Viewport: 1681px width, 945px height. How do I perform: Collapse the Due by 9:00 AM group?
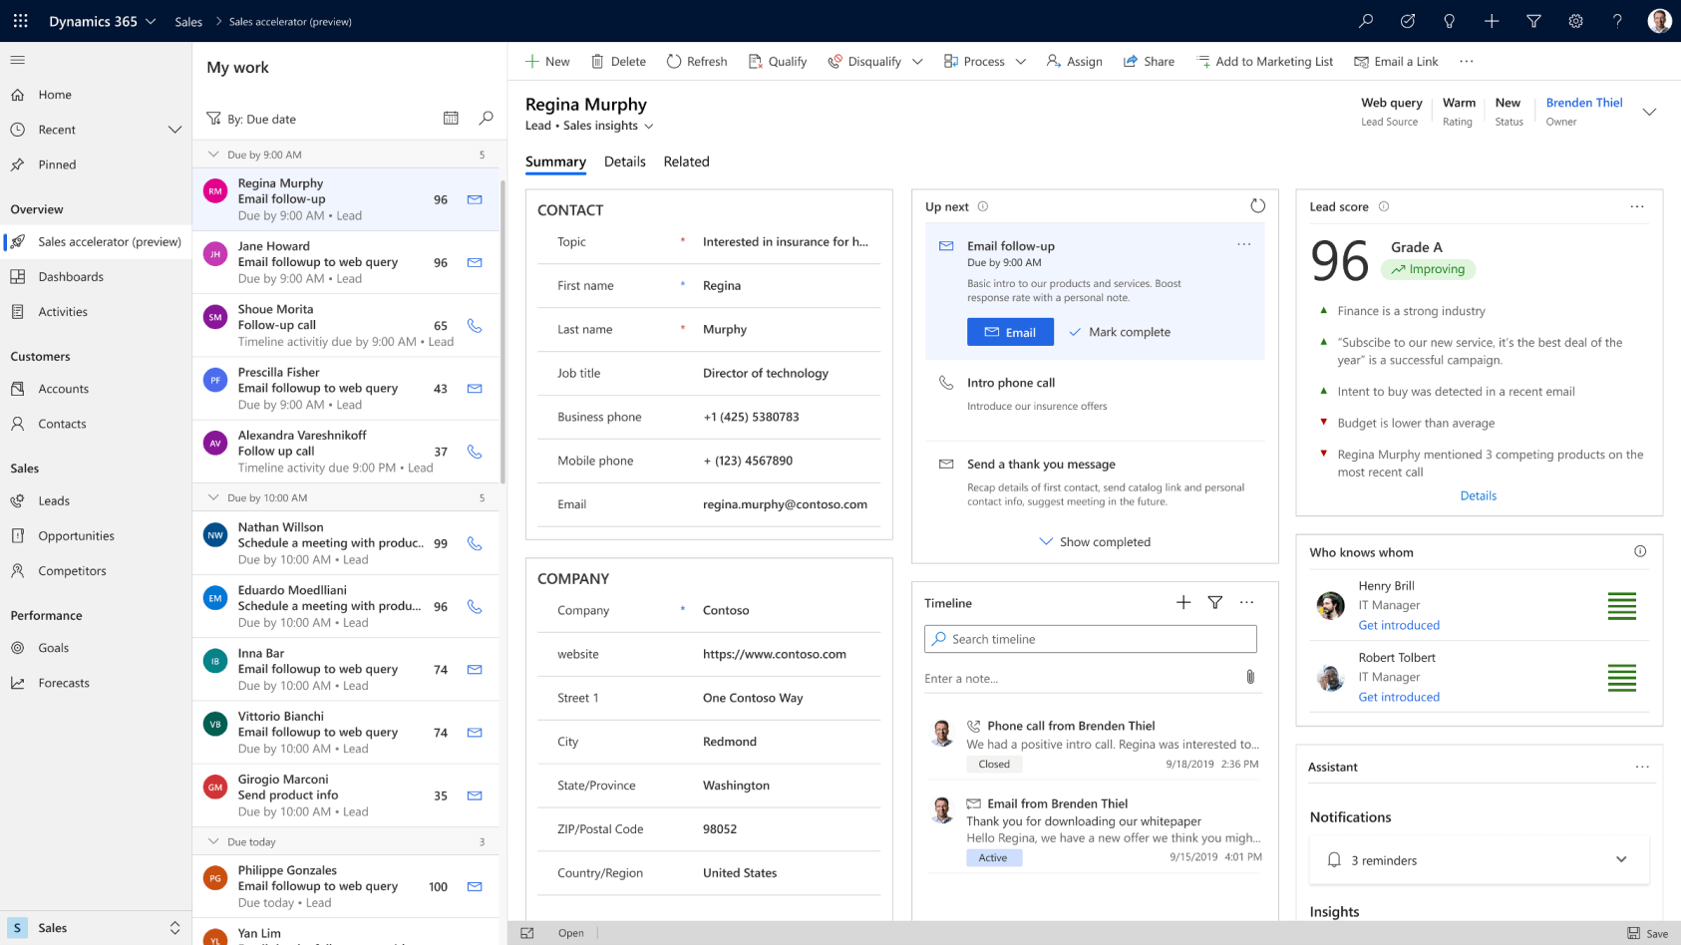click(213, 155)
